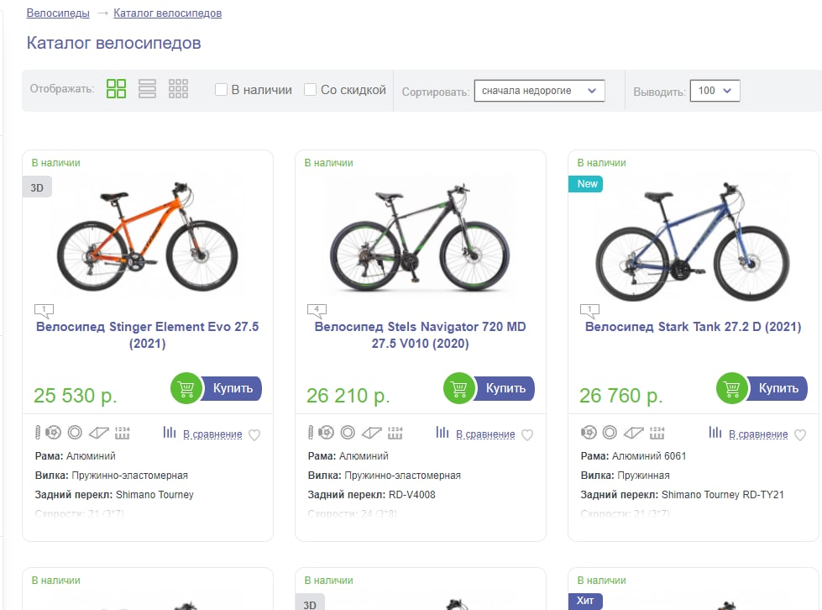Buy the Stinger Element Evo 27.5 bike
The width and height of the screenshot is (822, 610).
pyautogui.click(x=233, y=388)
